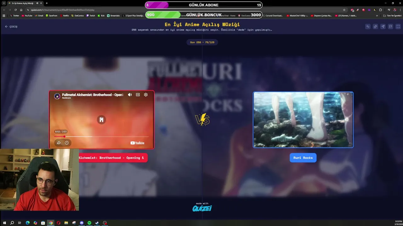Open the Windows Start menu
The height and width of the screenshot is (226, 403).
(x=4, y=223)
